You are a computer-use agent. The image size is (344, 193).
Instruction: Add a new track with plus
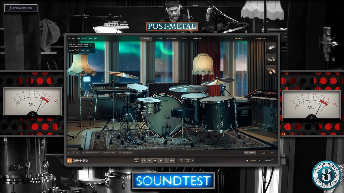coord(272,153)
